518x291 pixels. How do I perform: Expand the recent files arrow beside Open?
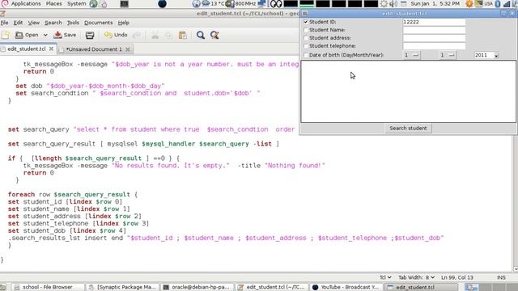(45, 35)
